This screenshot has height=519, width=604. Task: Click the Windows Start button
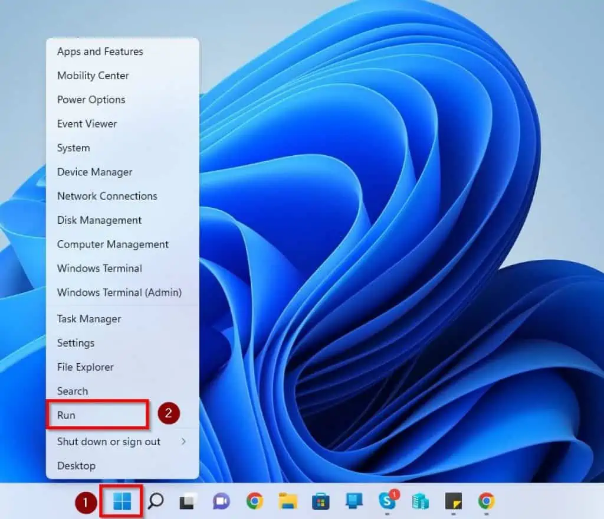(x=121, y=502)
